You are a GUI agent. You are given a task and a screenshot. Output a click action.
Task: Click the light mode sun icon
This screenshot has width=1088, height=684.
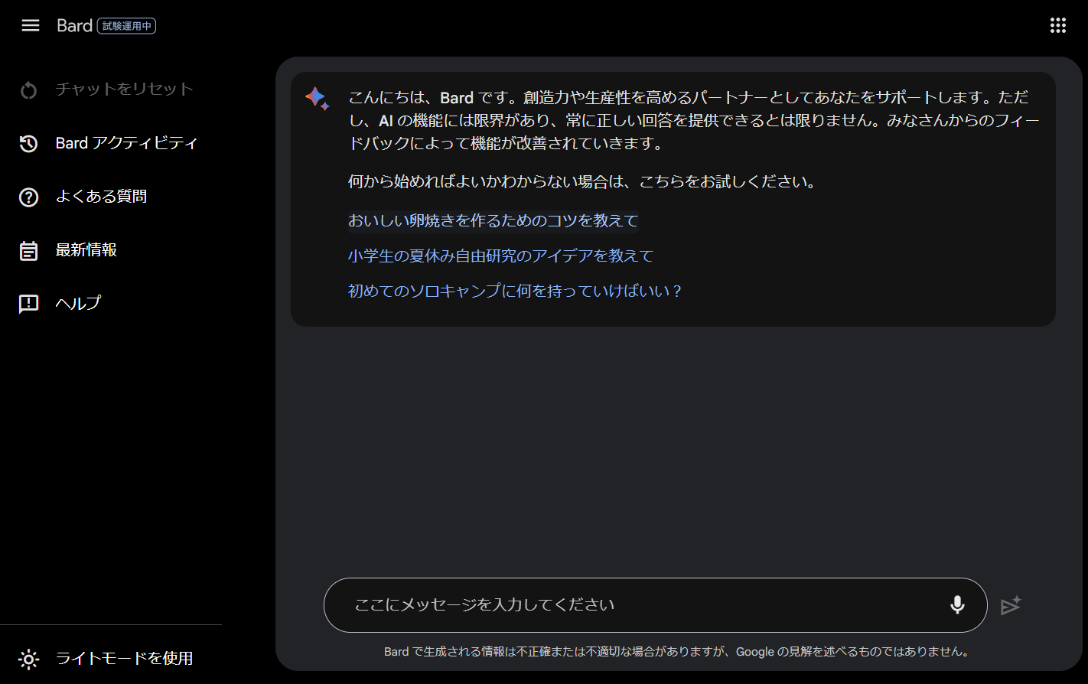pyautogui.click(x=28, y=659)
